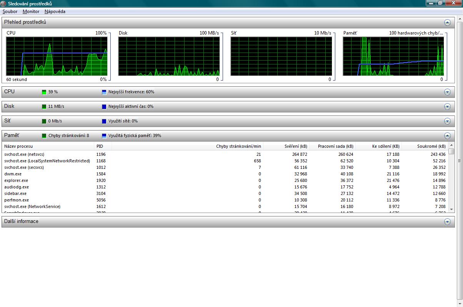Sort by Soukromé (kB) column
The image size is (463, 307).
click(x=425, y=146)
